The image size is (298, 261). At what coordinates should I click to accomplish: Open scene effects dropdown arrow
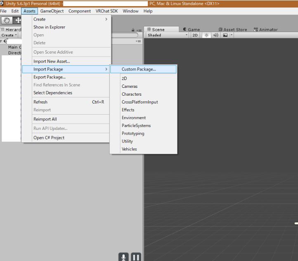(x=231, y=35)
